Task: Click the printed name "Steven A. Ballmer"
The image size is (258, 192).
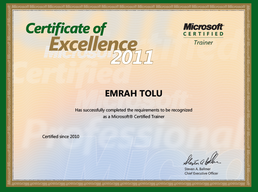Action: tap(197, 169)
